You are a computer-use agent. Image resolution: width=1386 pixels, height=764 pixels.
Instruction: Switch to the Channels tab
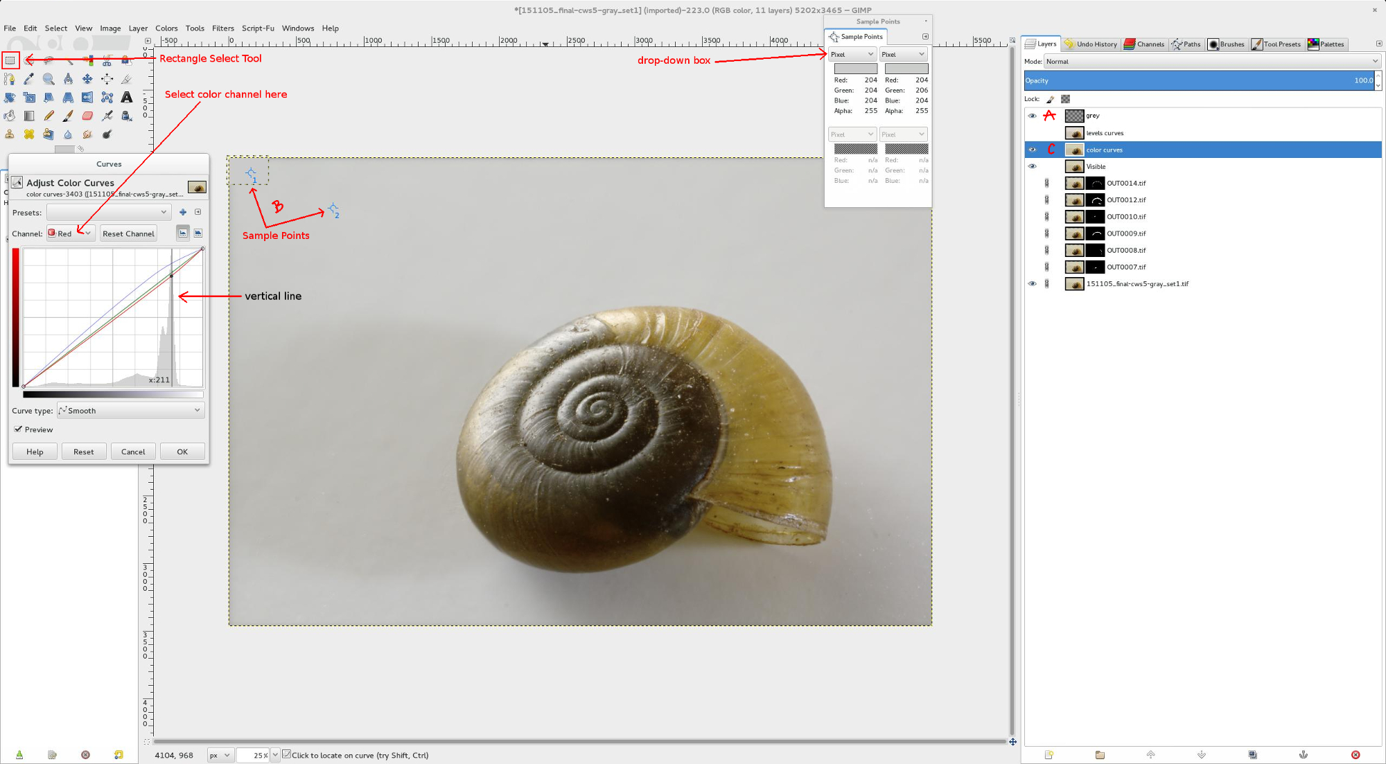click(x=1144, y=44)
